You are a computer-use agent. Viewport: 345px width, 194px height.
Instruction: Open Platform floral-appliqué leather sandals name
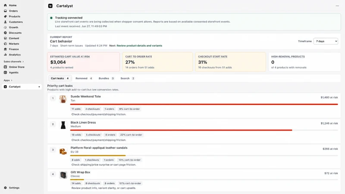(99, 147)
